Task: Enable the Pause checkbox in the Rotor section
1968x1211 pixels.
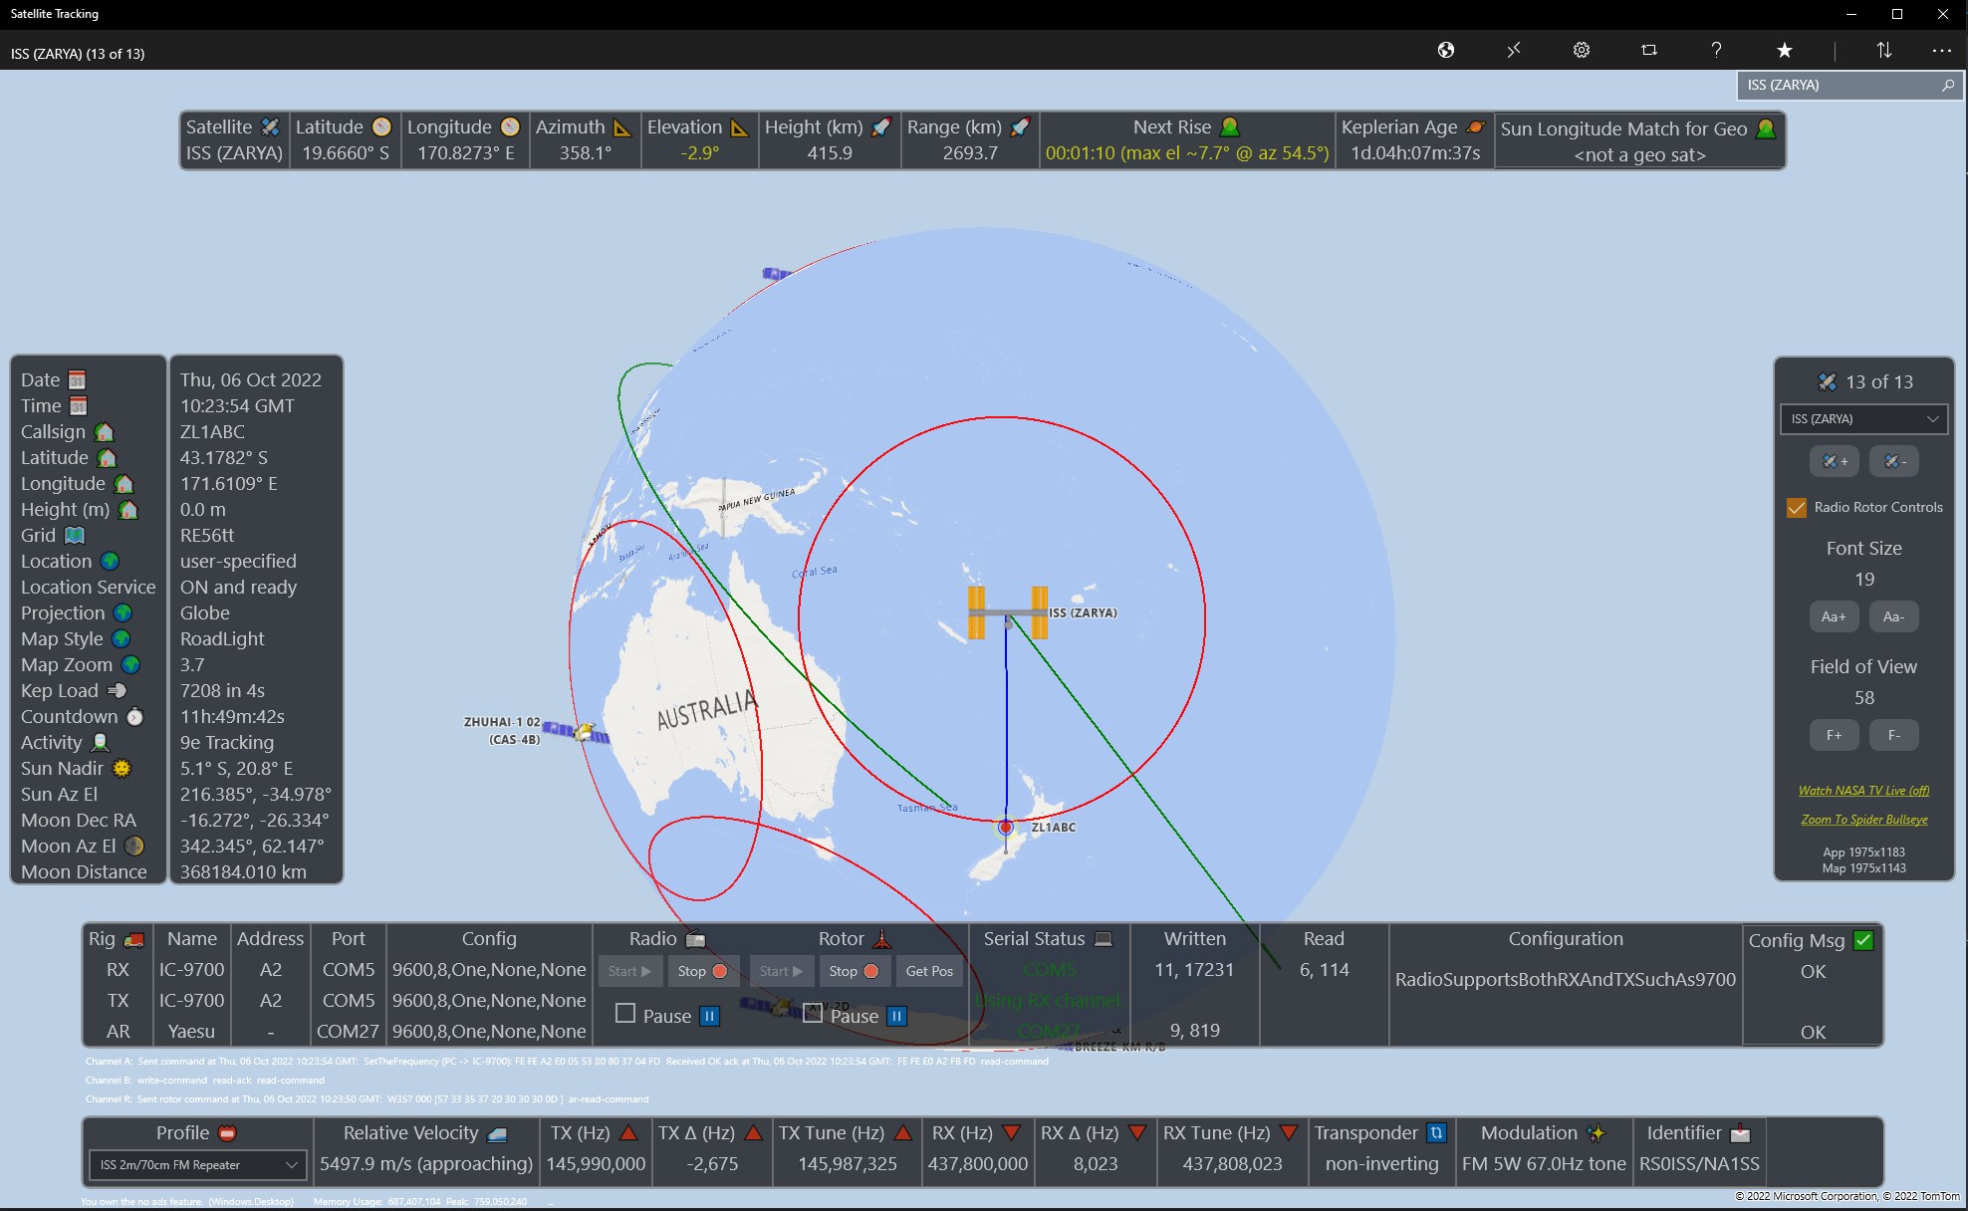Action: [x=812, y=1013]
